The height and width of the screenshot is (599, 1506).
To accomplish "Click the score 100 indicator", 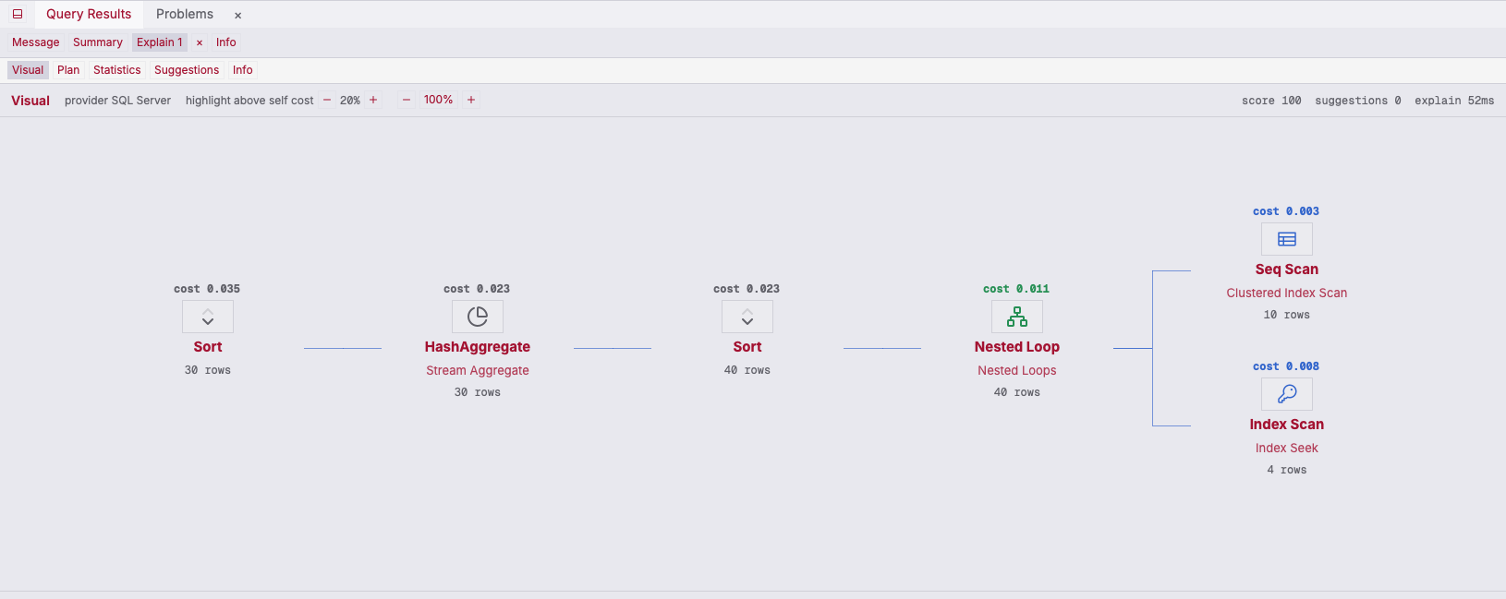I will [1271, 101].
